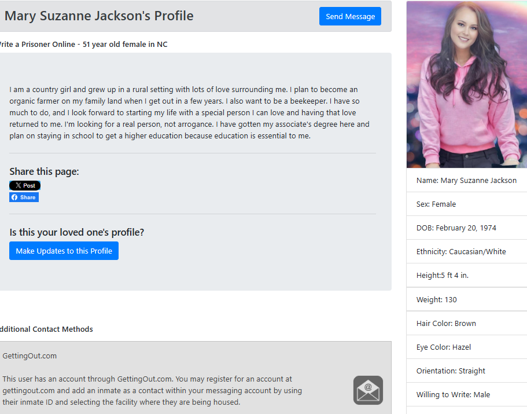The height and width of the screenshot is (414, 527).
Task: Click Make Updates to this Profile
Action: click(64, 251)
